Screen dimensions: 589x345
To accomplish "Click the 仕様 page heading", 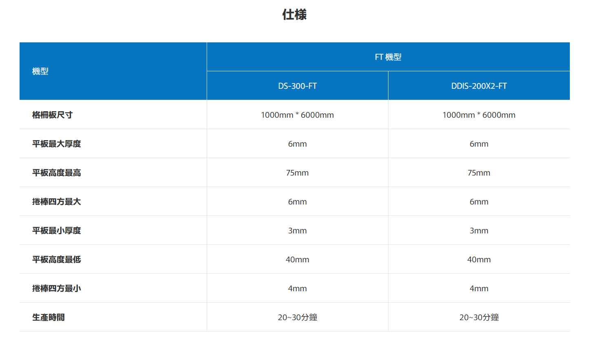I will (x=294, y=15).
